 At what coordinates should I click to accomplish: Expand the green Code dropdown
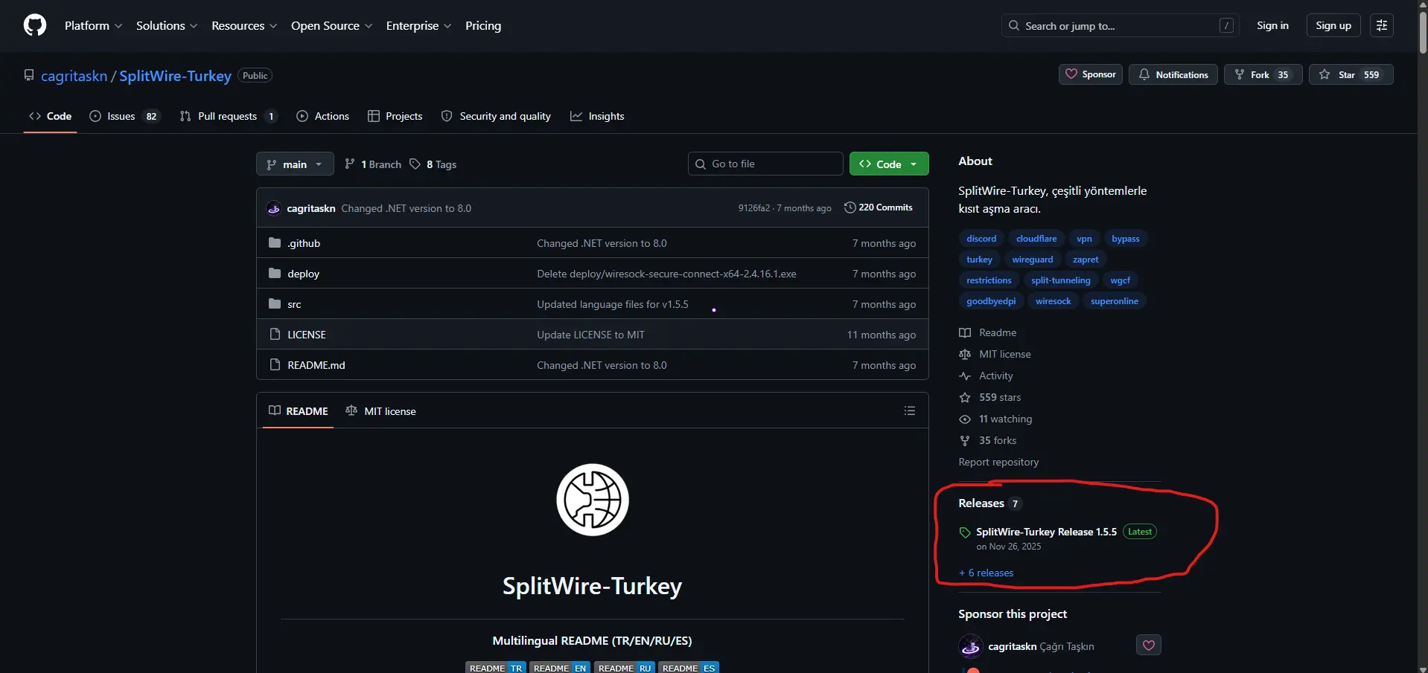point(889,164)
